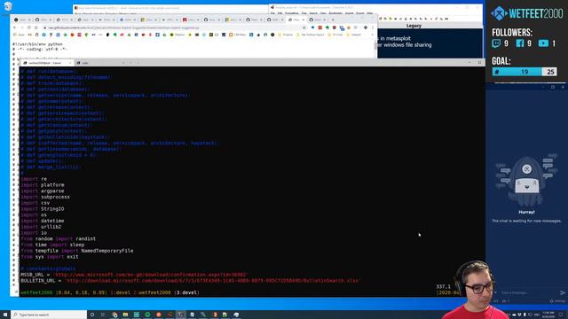Click tmux window '(3:devel)' in status bar
The height and width of the screenshot is (319, 568).
coord(186,292)
